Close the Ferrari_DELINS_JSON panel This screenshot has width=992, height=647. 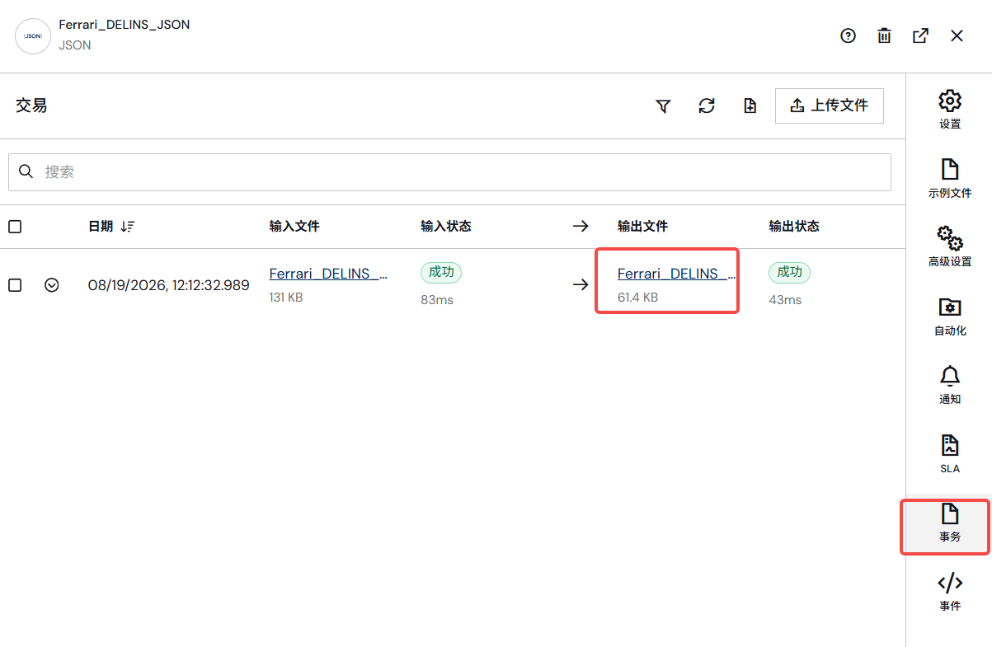coord(957,35)
